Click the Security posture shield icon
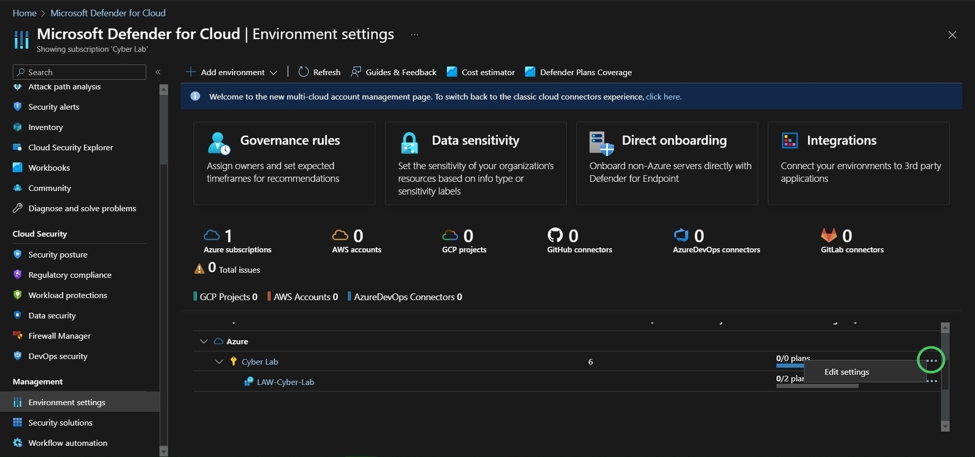The height and width of the screenshot is (457, 975). 18,254
